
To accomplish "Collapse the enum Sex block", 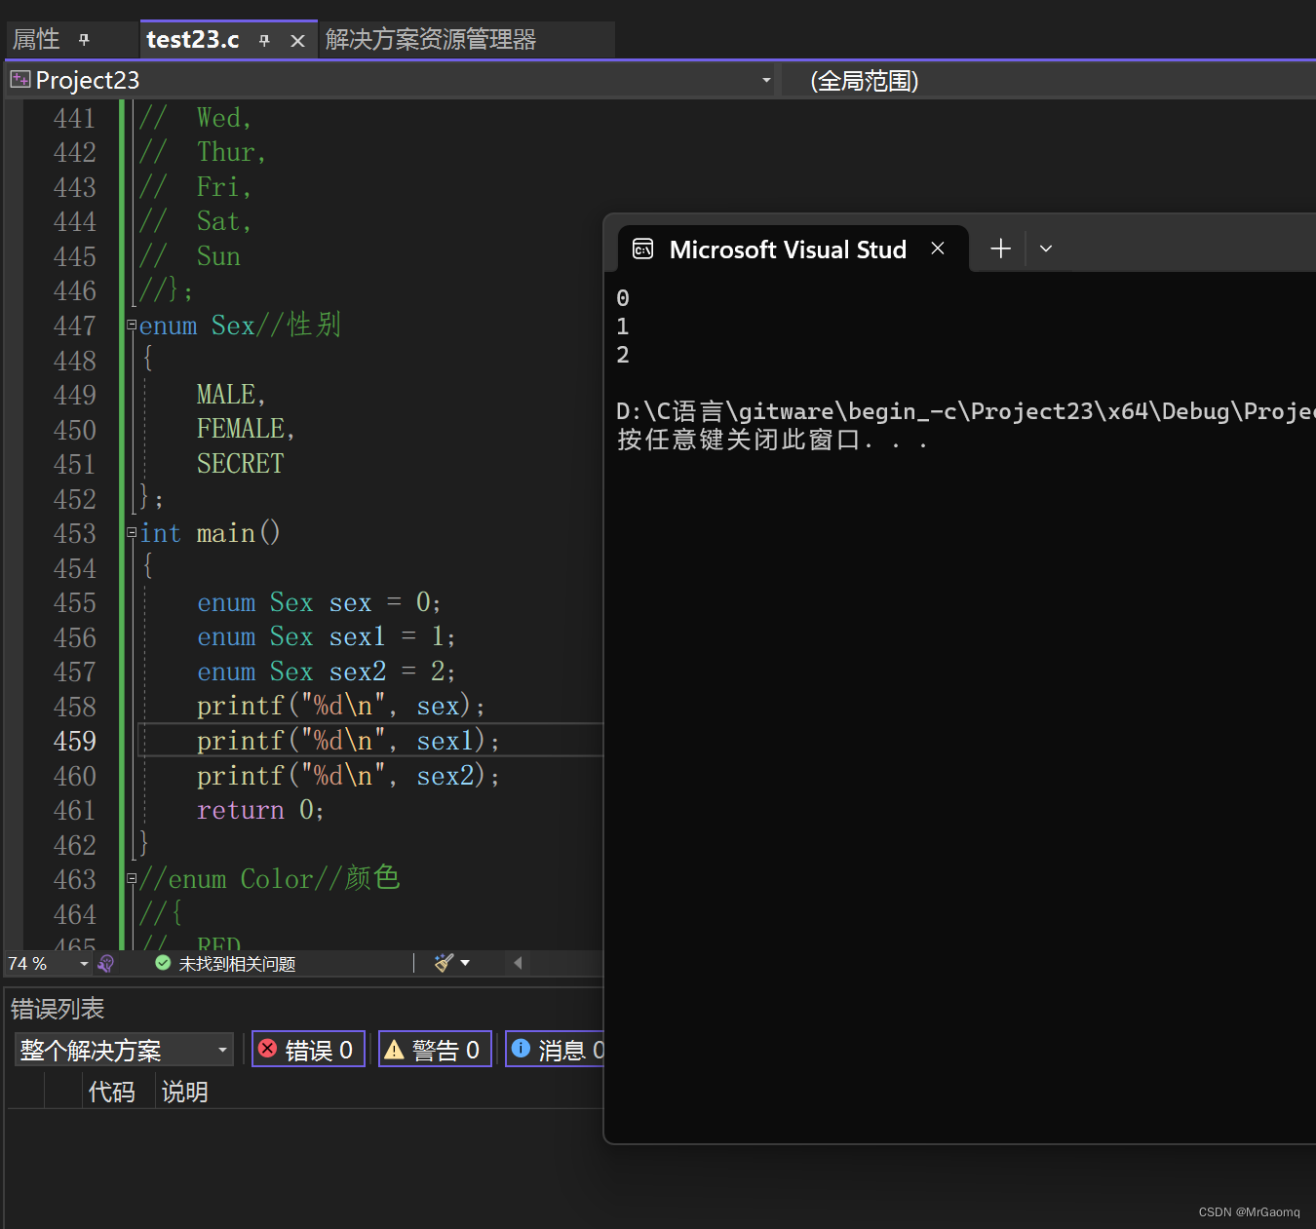I will (x=132, y=325).
